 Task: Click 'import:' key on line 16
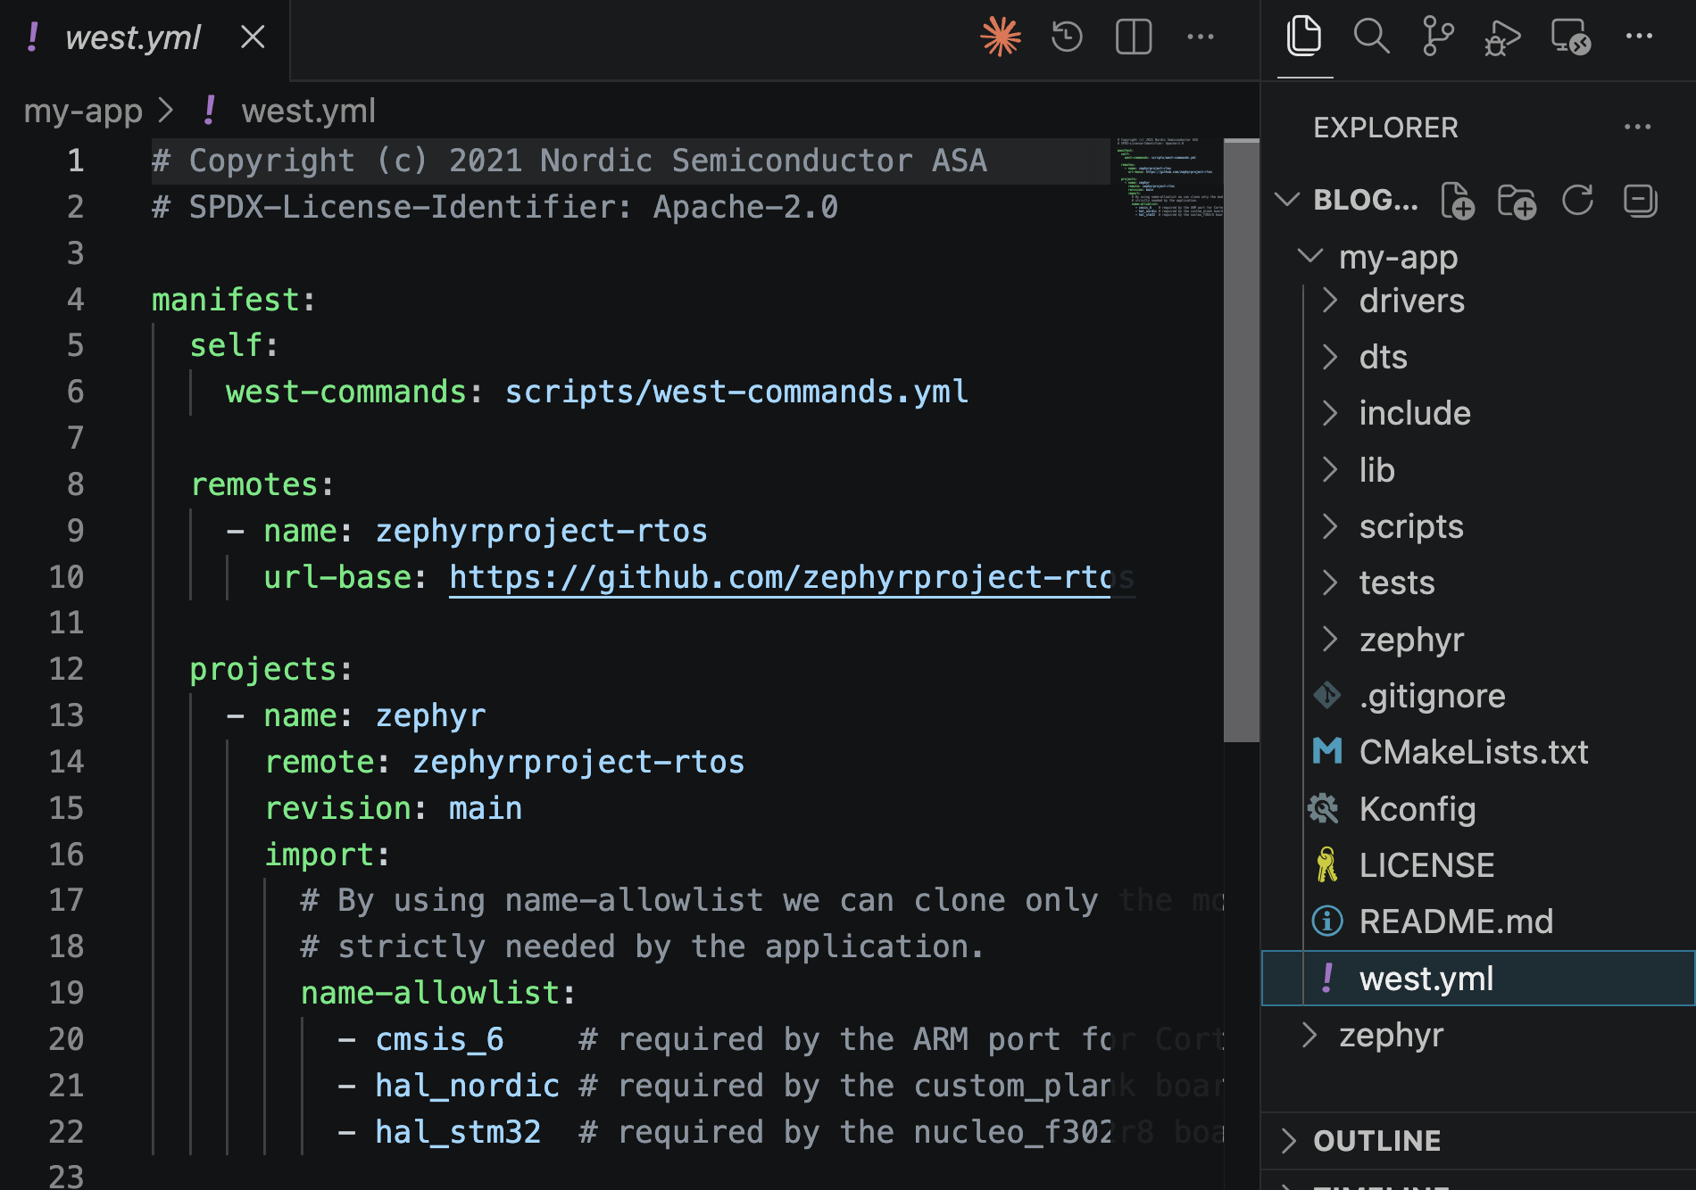pos(328,855)
